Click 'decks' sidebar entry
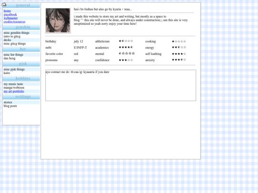 pos(7,40)
